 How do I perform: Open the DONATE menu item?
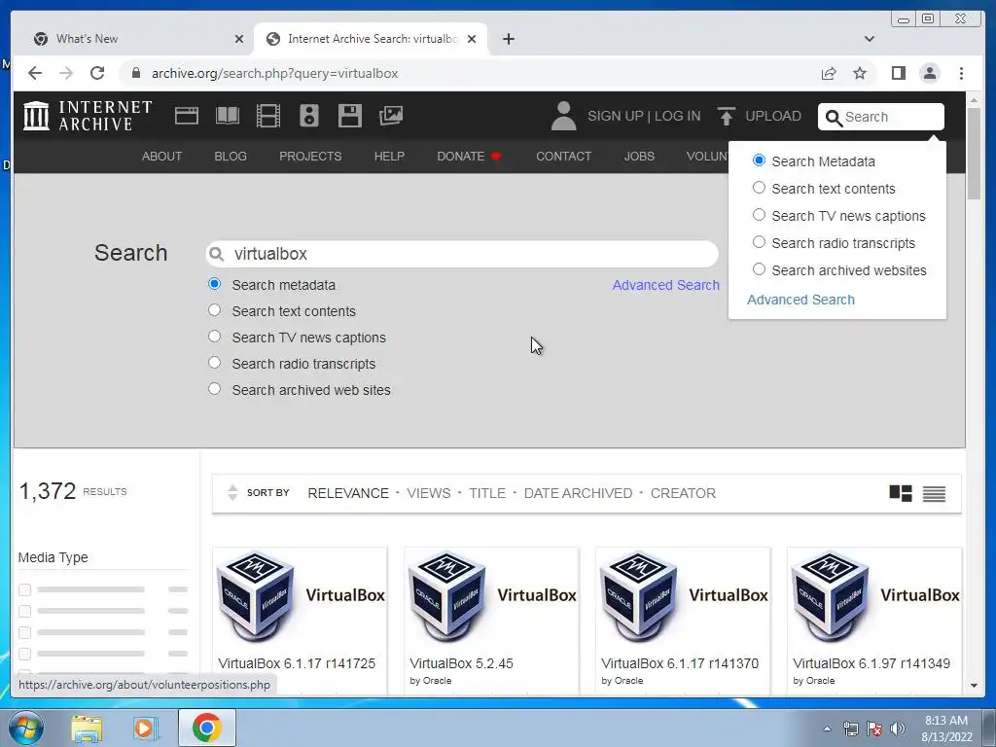pyautogui.click(x=469, y=157)
